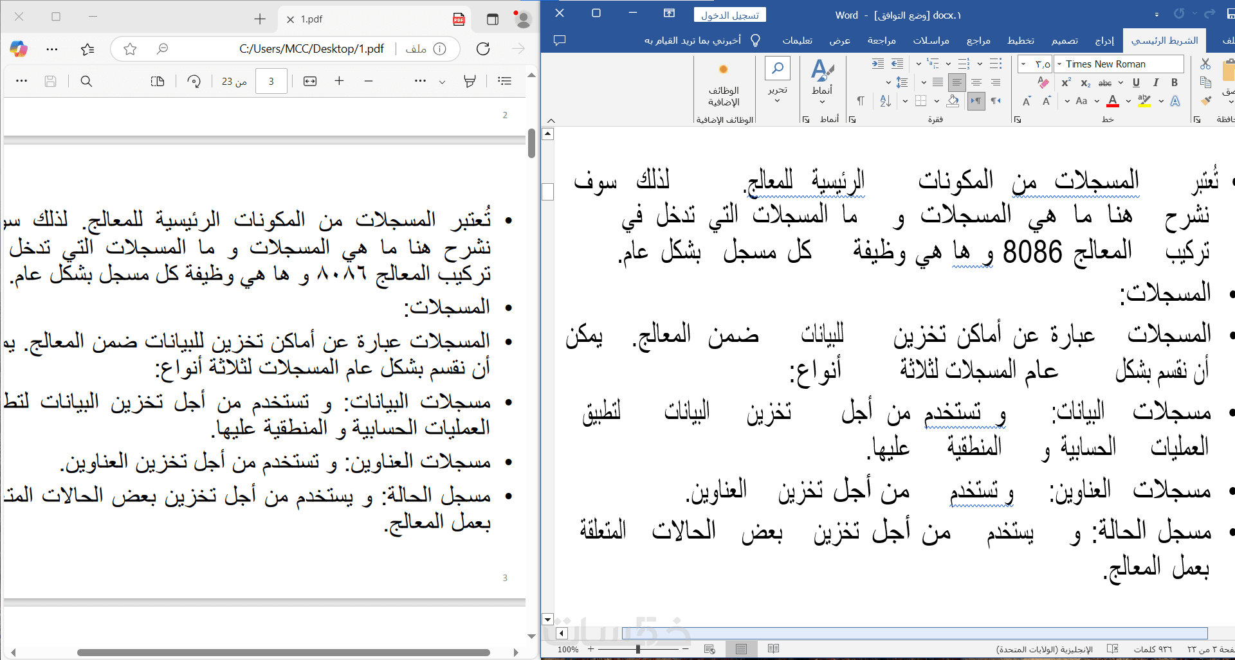This screenshot has height=660, width=1235.
Task: Open Font dialog launcher (خط)
Action: point(1017,120)
